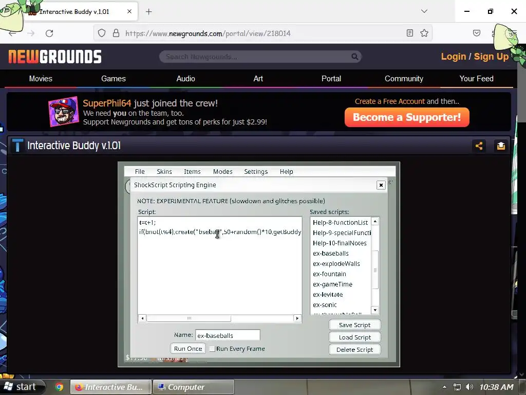Screen dimensions: 526x395
Task: Click the share icon on game header
Action: coord(479,146)
